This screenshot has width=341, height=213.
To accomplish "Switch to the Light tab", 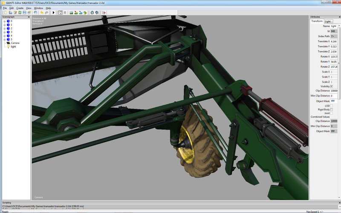I will tap(328, 21).
